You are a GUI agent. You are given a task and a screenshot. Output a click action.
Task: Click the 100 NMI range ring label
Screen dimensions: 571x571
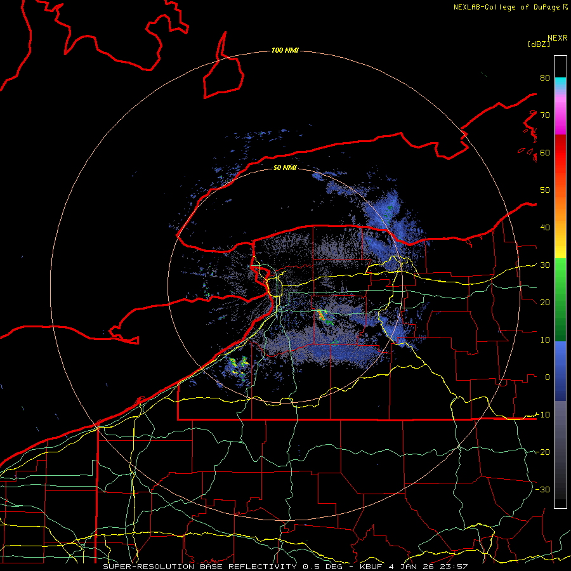(x=285, y=50)
